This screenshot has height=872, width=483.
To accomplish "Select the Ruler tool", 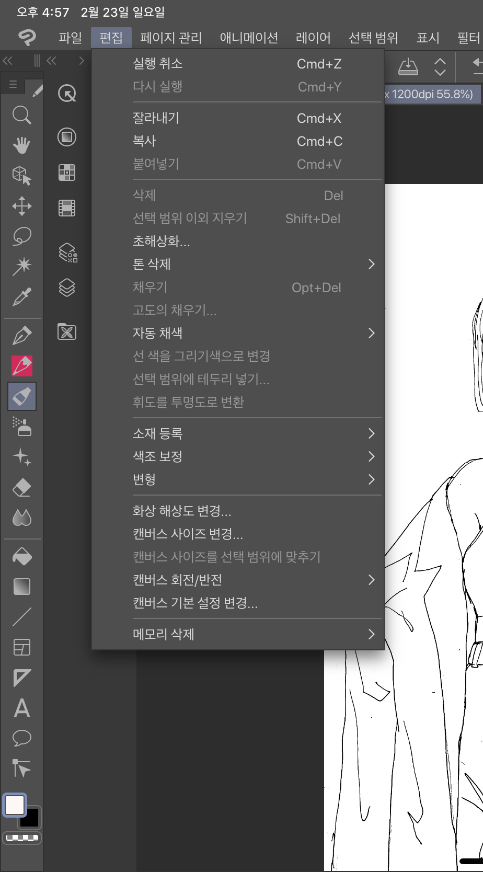I will (x=21, y=678).
